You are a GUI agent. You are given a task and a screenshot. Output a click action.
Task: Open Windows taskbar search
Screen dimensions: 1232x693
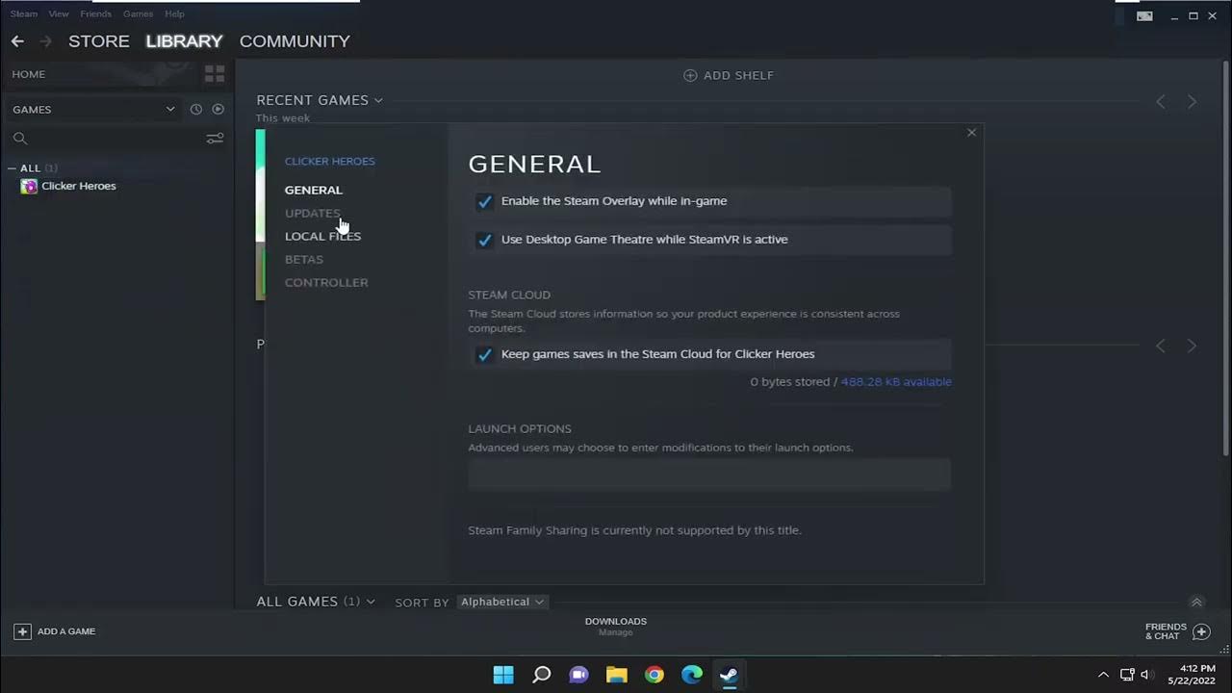(x=541, y=675)
